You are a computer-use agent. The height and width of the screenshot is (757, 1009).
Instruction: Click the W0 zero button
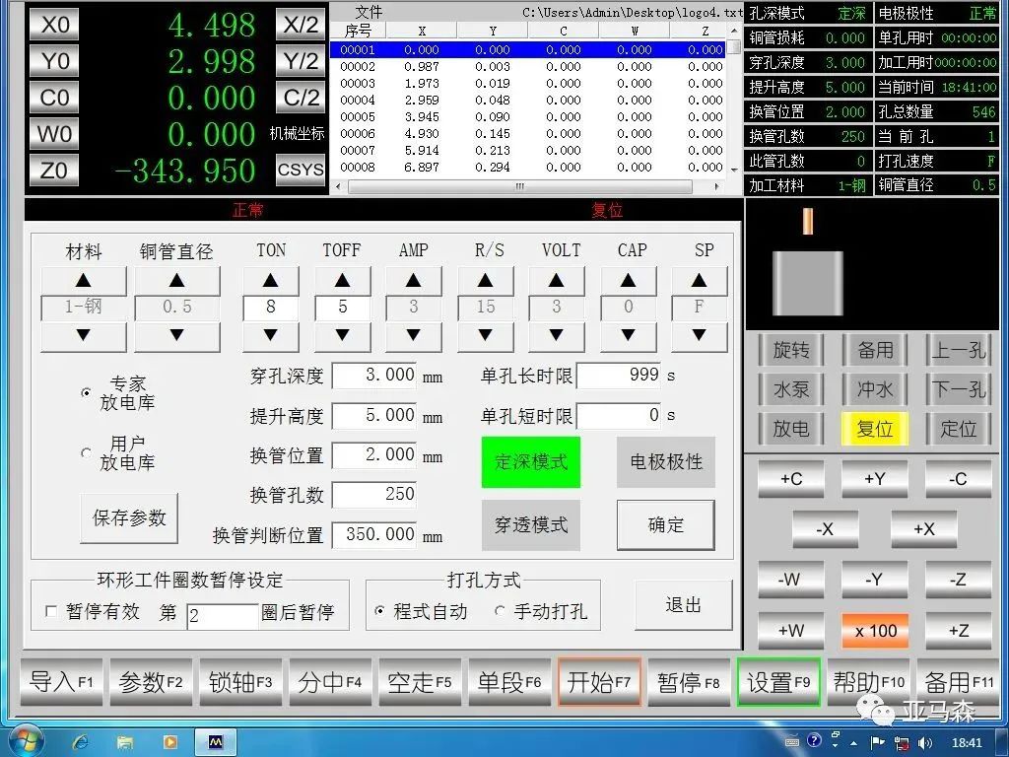[x=54, y=134]
